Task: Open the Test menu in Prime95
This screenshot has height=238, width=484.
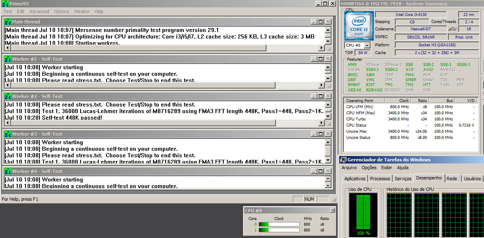Action: [x=8, y=11]
